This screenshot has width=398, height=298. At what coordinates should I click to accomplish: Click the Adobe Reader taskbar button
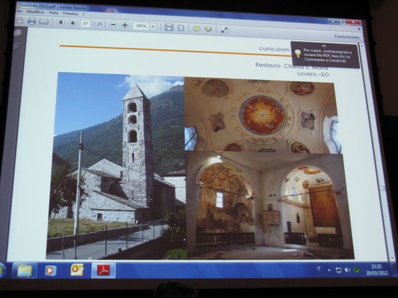tap(103, 270)
